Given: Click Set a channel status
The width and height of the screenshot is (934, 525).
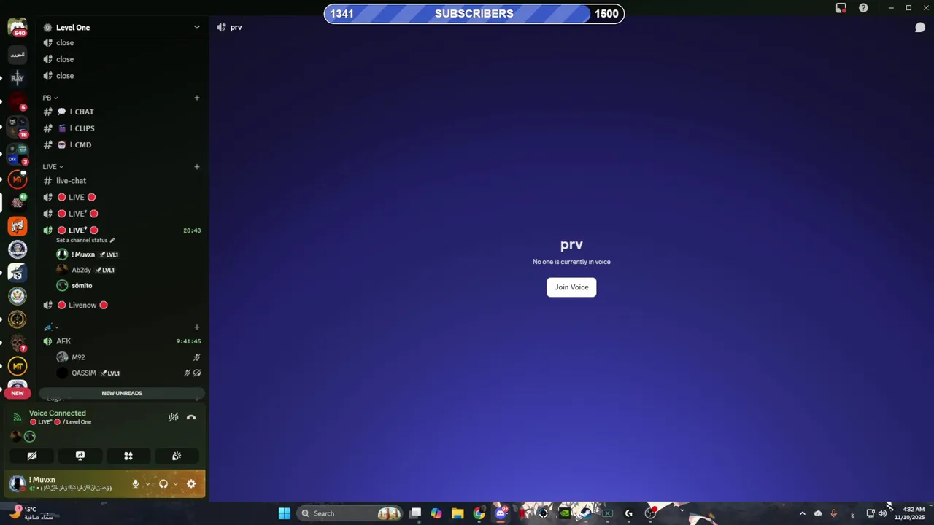Looking at the screenshot, I should point(85,240).
